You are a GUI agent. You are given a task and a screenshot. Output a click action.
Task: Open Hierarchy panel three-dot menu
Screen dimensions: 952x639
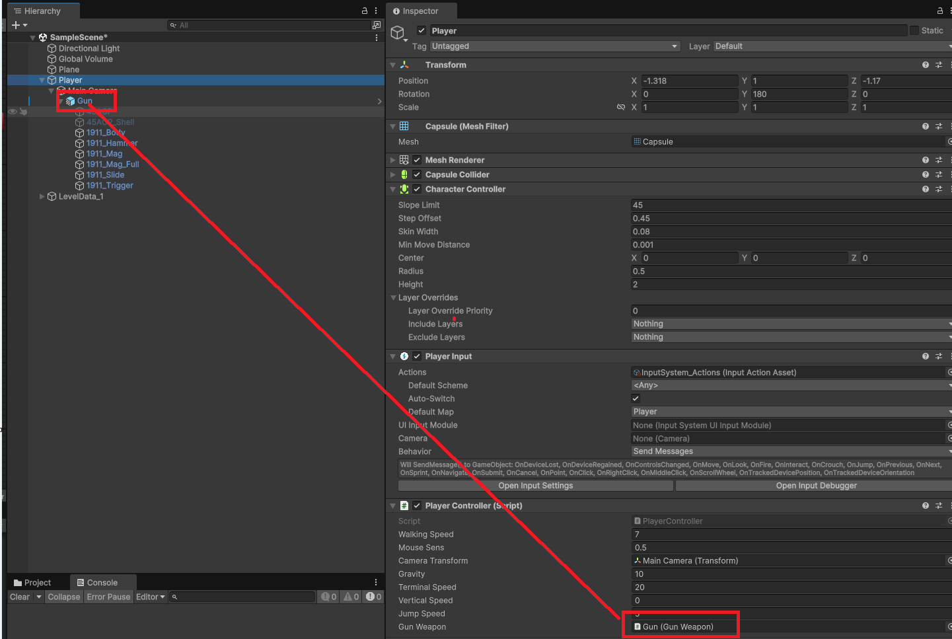pos(376,11)
